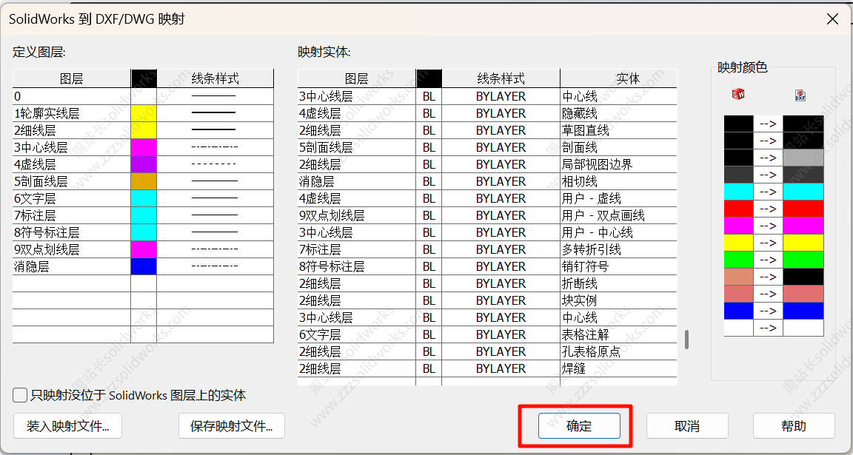Viewport: 853px width, 455px height.
Task: Select the light gray DXF color in 映射颜色
Action: click(803, 158)
